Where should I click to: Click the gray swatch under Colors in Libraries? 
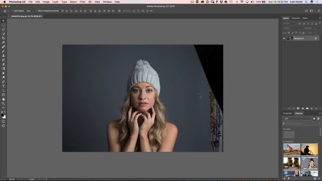tap(289, 135)
